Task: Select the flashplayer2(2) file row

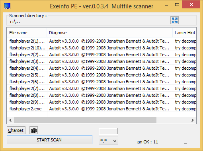Action: tap(101, 55)
